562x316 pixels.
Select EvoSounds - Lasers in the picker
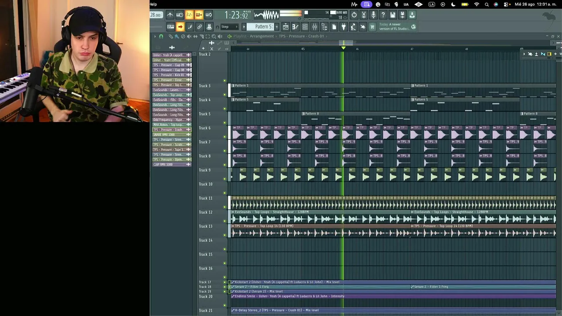pyautogui.click(x=172, y=90)
